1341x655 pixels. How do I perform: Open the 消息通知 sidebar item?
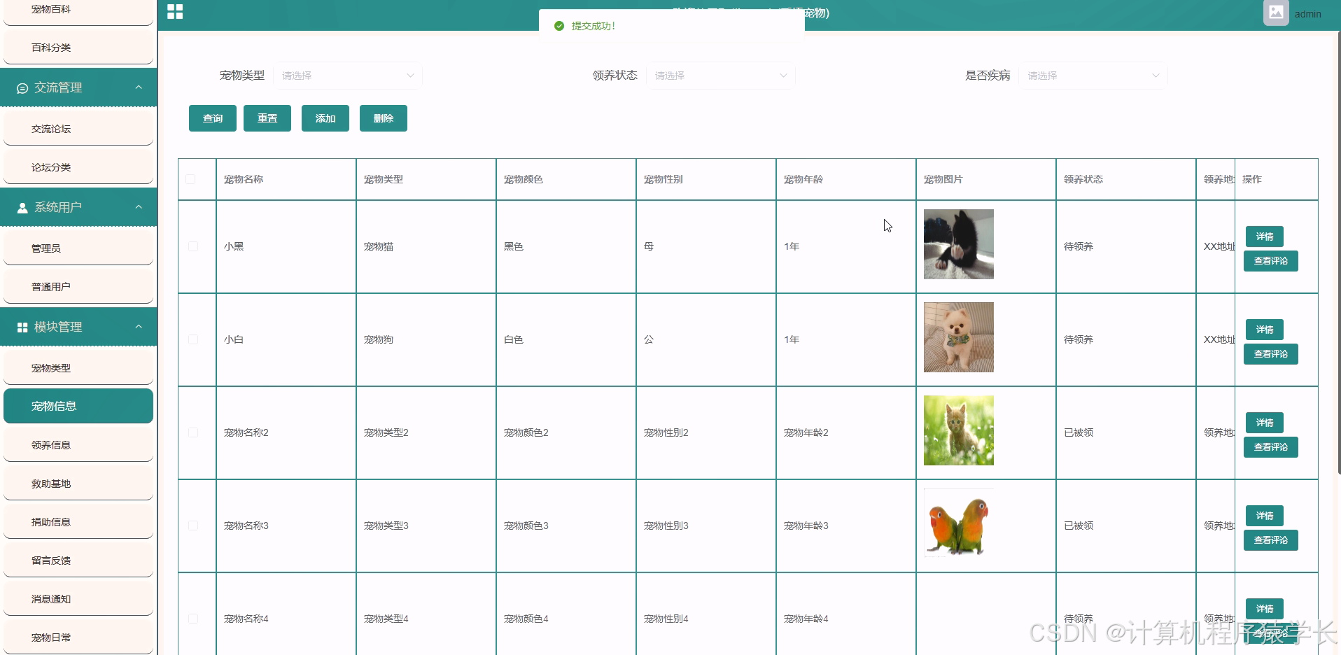78,599
